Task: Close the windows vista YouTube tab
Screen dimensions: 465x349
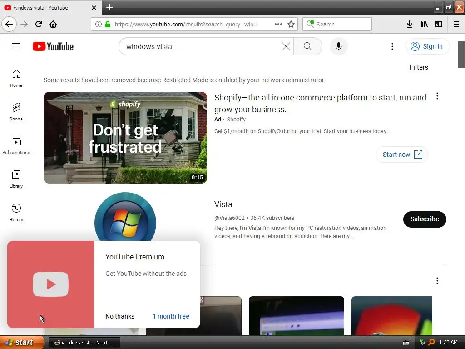Action: [94, 8]
